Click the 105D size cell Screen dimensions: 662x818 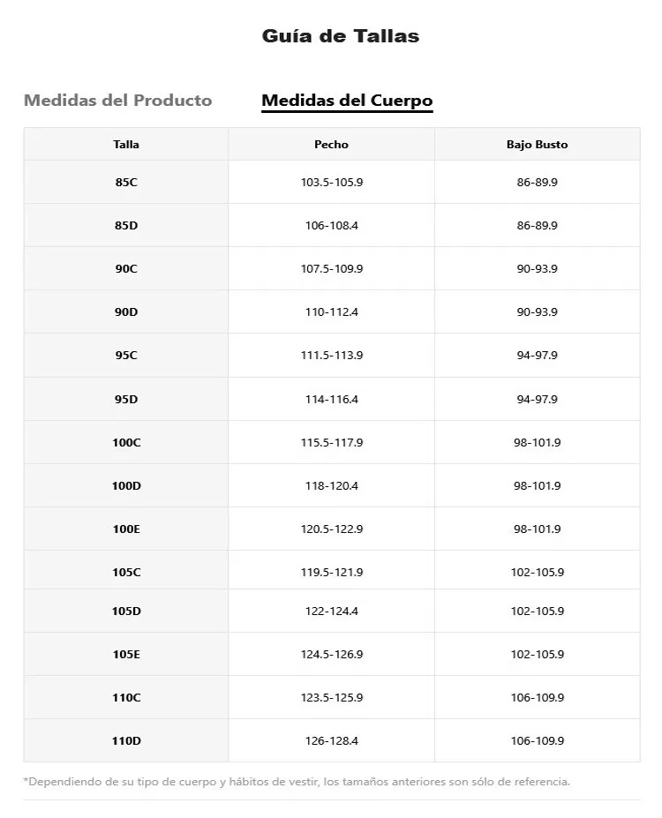click(x=126, y=611)
